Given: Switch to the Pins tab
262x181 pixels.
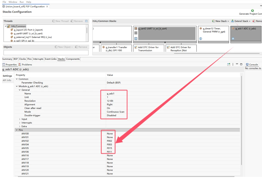Looking at the screenshot, I should (x=29, y=59).
